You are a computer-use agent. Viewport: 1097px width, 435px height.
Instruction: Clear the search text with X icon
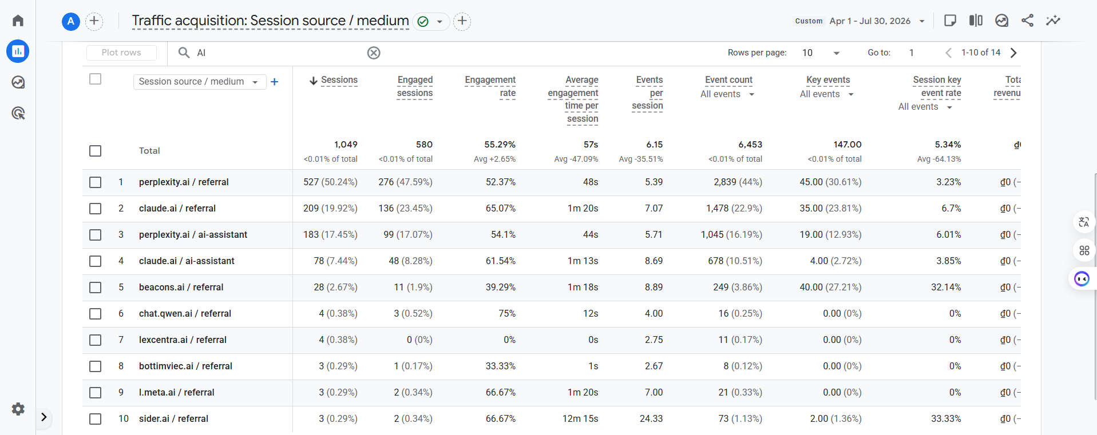coord(374,53)
